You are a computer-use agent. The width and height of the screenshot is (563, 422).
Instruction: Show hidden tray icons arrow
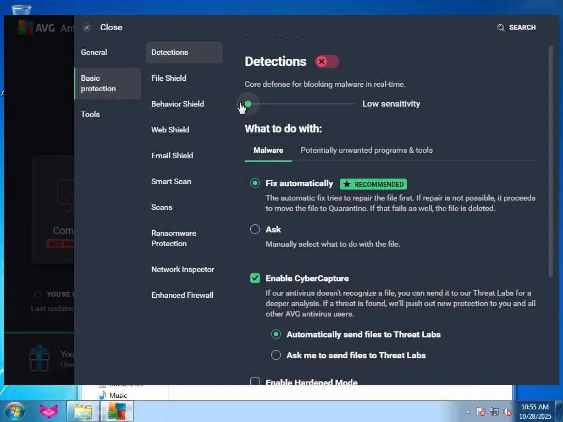467,412
